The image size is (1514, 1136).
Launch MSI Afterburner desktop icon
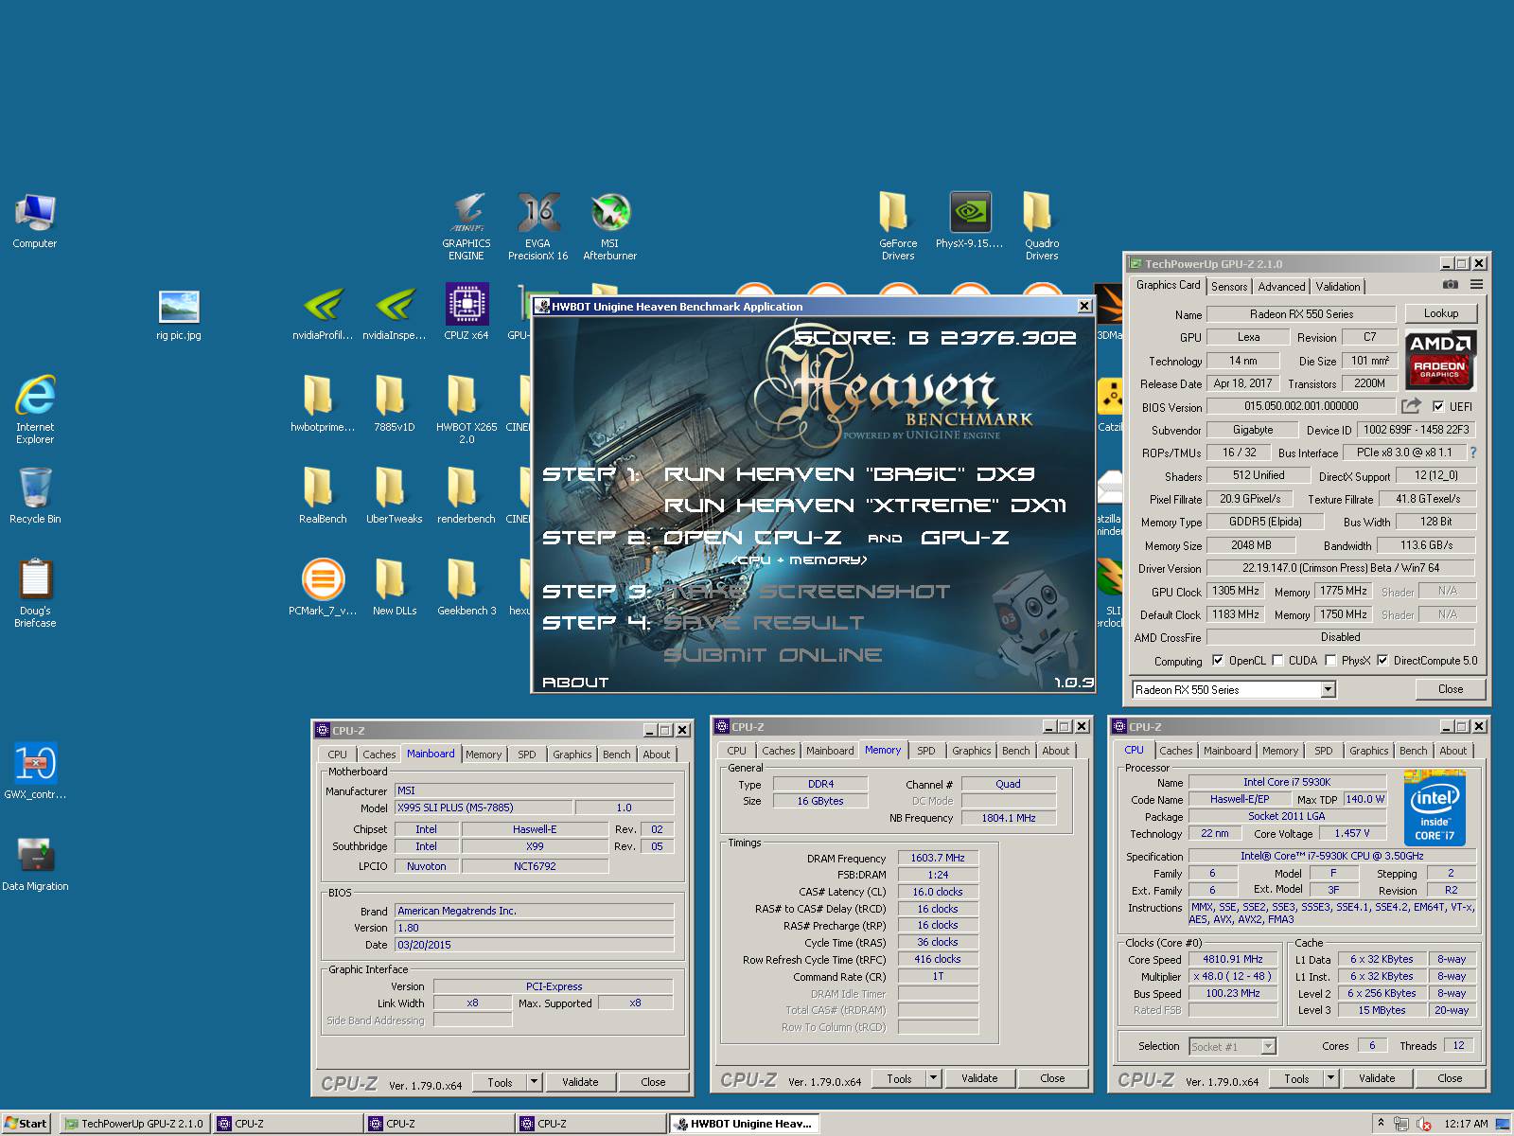click(x=610, y=227)
